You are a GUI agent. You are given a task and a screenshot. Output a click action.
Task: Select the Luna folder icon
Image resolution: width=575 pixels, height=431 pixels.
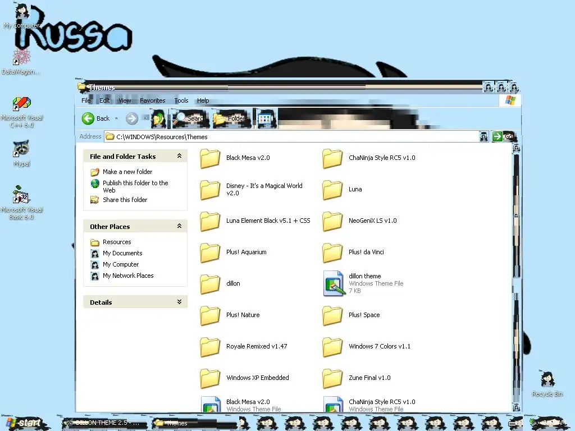click(332, 190)
